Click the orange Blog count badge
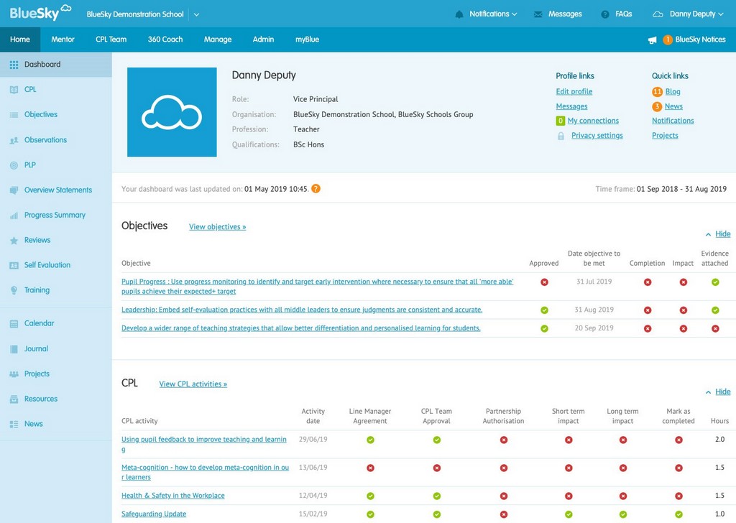 [x=657, y=91]
